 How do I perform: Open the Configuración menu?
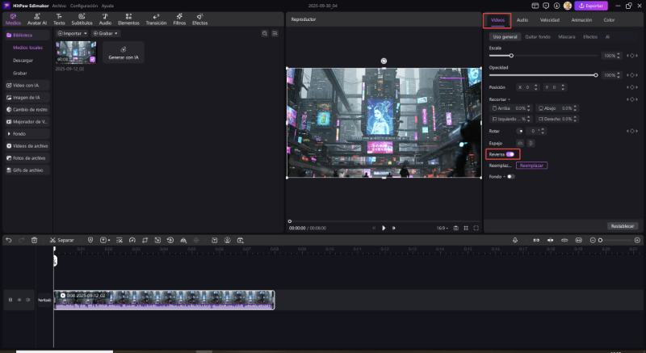84,6
